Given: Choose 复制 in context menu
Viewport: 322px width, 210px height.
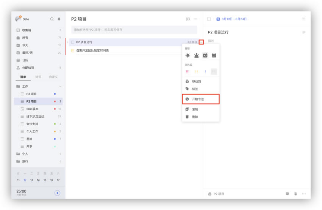Looking at the screenshot, I should click(201, 109).
